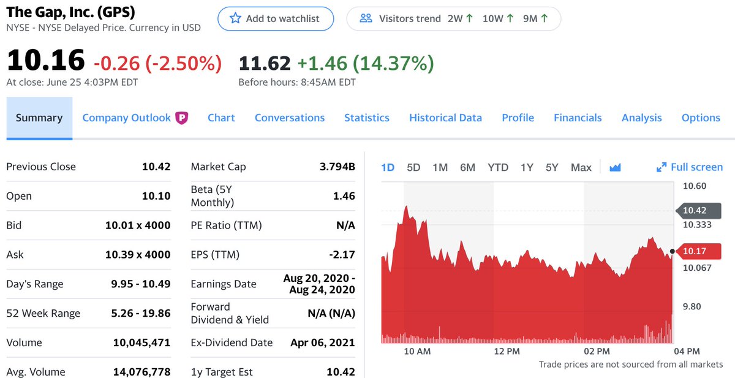Select the 6M chart range

click(x=467, y=167)
